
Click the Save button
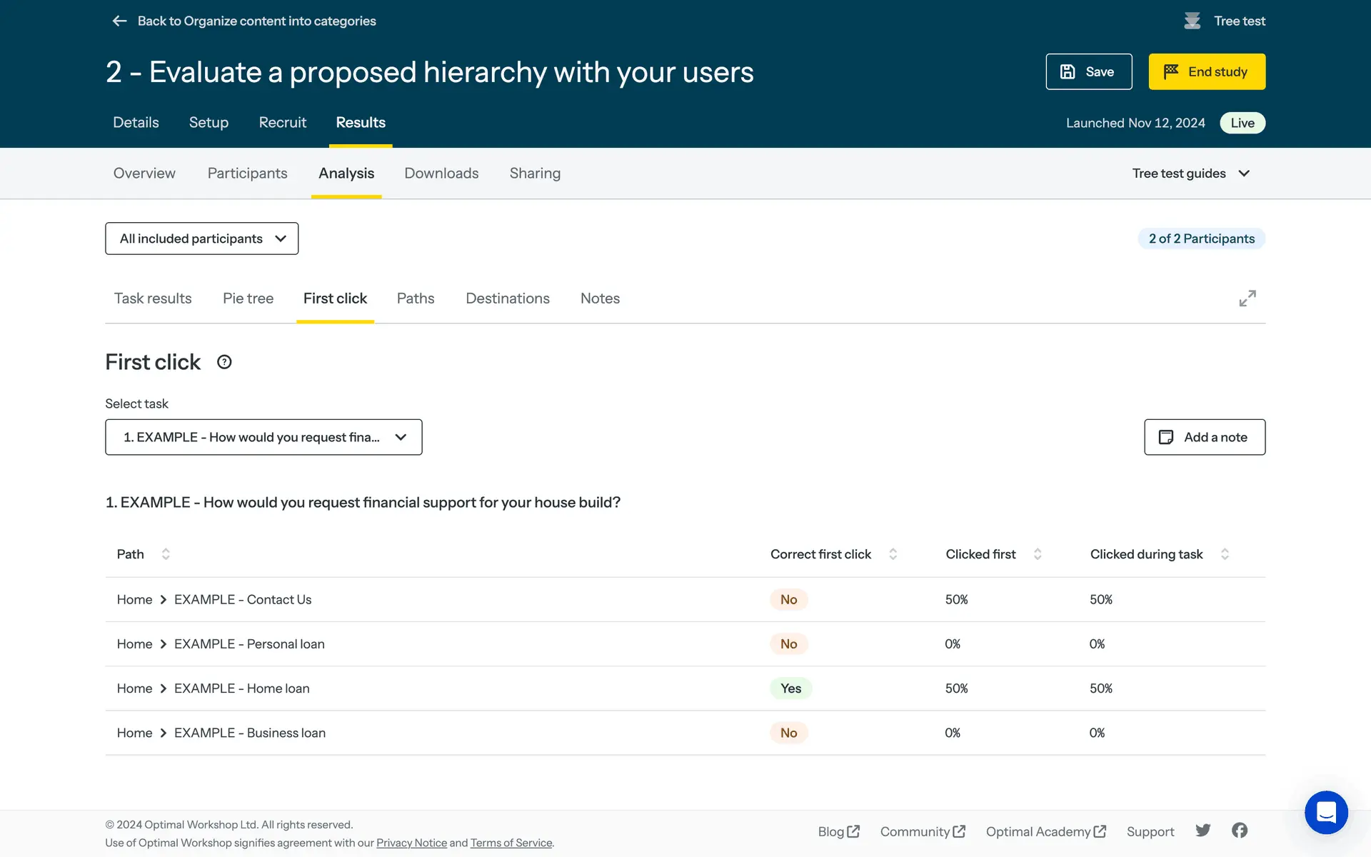(1088, 71)
